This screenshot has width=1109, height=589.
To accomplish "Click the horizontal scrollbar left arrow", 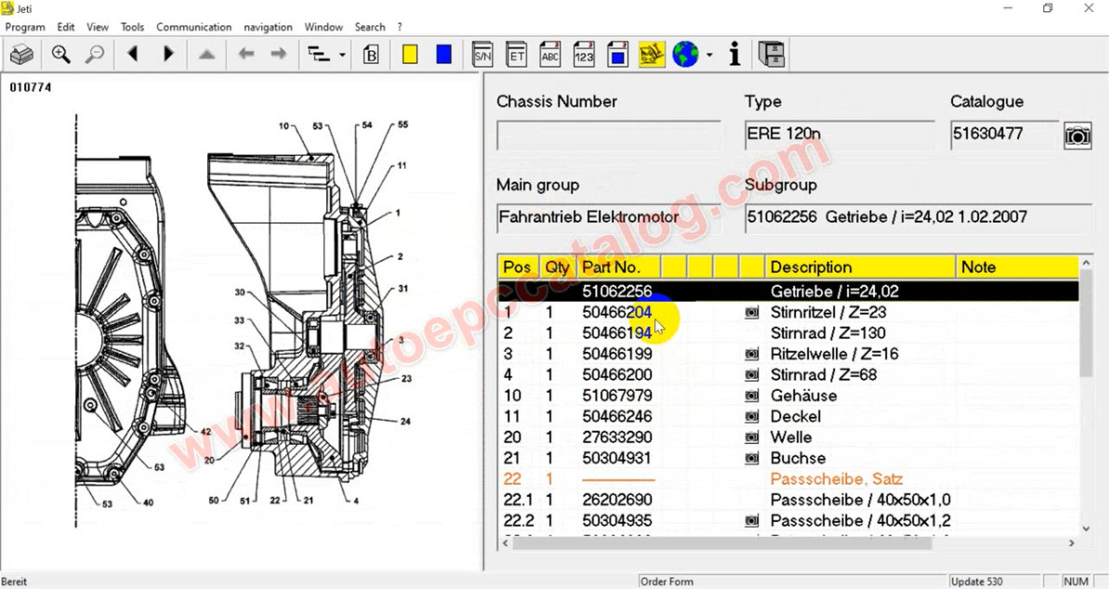I will 505,543.
